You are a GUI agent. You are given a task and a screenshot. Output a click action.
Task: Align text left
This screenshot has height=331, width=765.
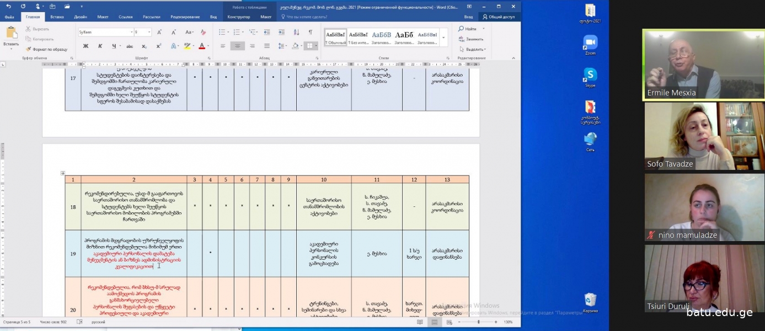pos(223,46)
